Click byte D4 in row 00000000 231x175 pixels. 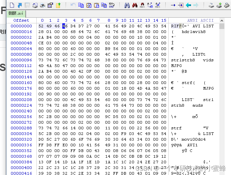(73, 26)
